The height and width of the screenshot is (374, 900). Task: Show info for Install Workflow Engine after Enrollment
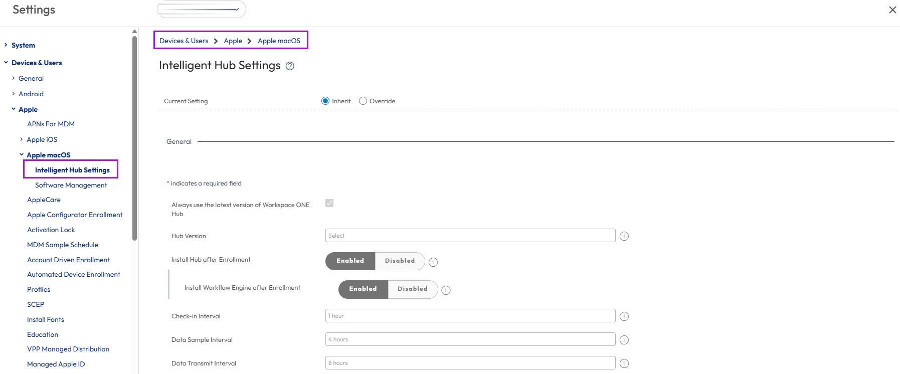click(446, 290)
